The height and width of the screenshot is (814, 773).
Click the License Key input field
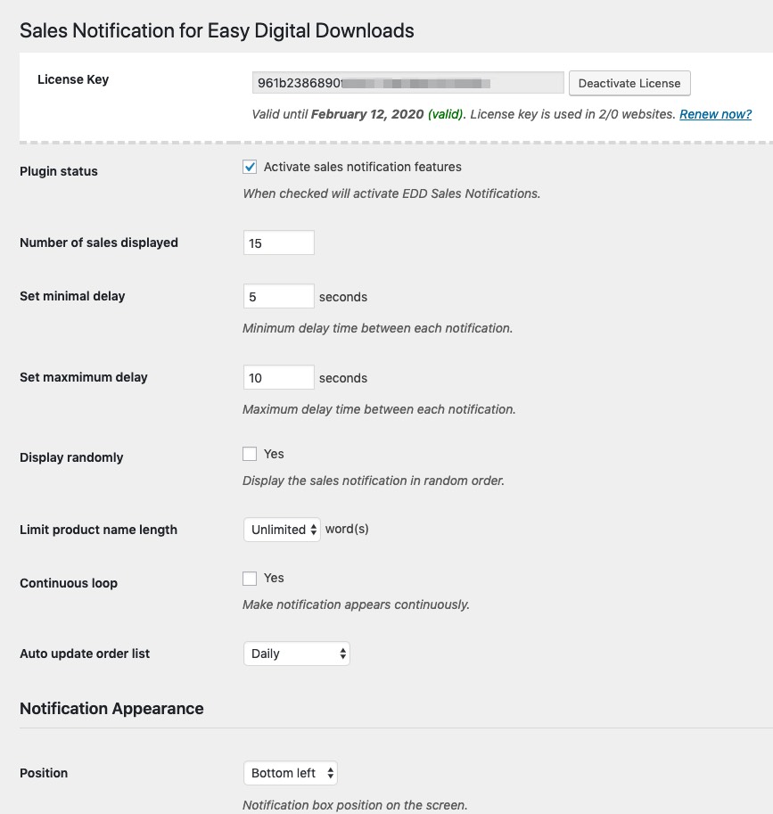[408, 83]
